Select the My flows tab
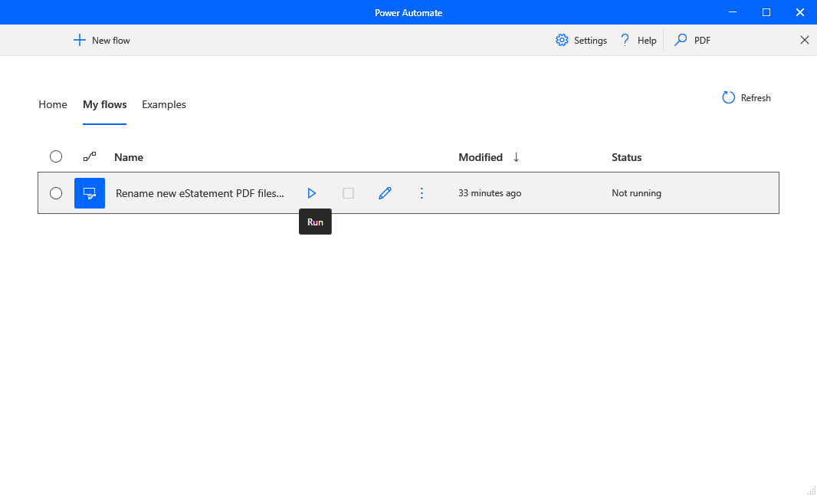 point(105,105)
